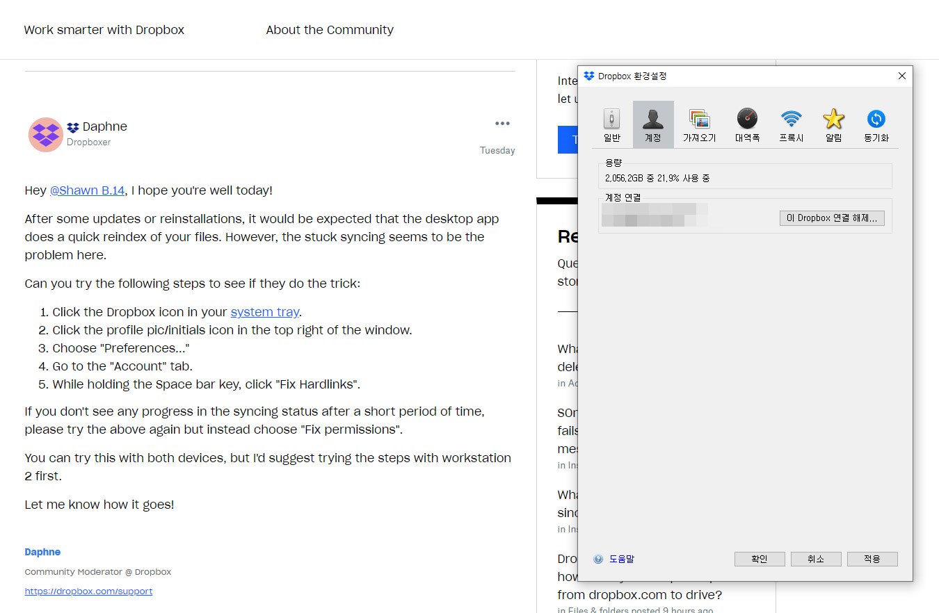The height and width of the screenshot is (613, 939).
Task: Open the @Shawn B.14 mention link
Action: pos(87,190)
